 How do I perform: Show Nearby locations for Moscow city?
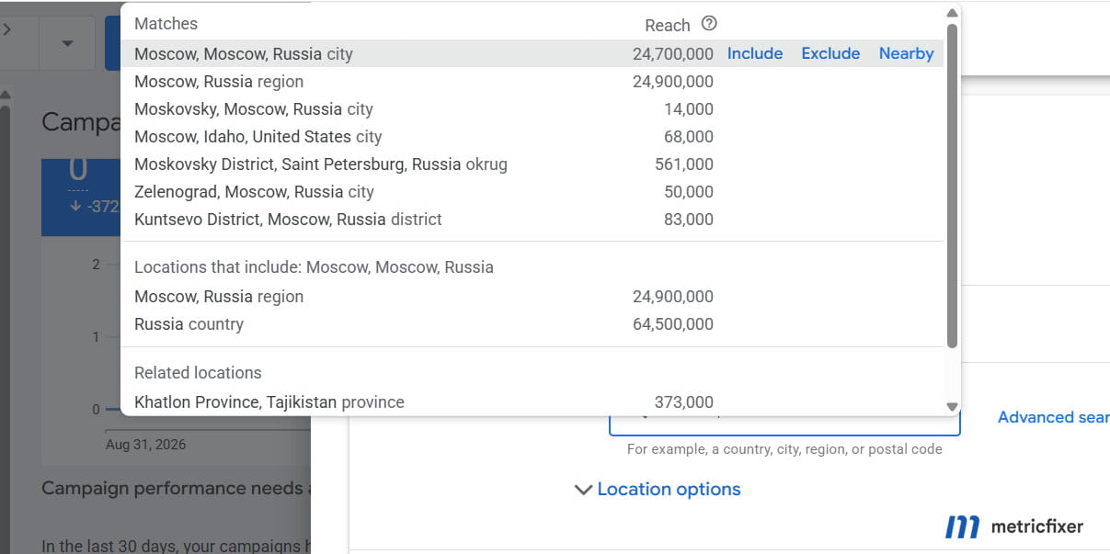coord(906,53)
